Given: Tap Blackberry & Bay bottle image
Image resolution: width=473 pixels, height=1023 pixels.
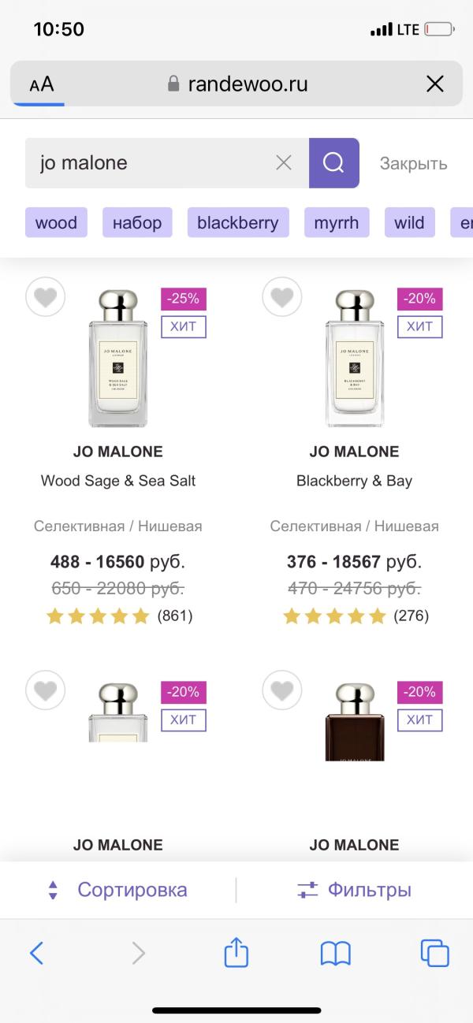Looking at the screenshot, I should (354, 359).
